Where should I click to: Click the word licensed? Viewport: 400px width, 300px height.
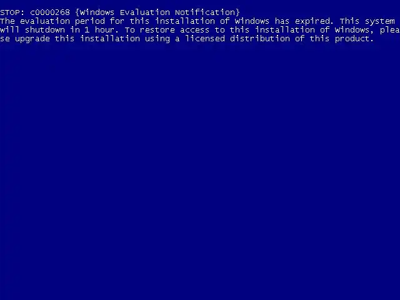point(205,39)
